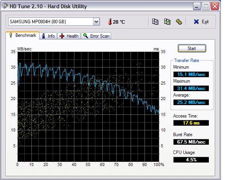248x180 pixels.
Task: Open the Error Scan tab
Action: (x=96, y=36)
